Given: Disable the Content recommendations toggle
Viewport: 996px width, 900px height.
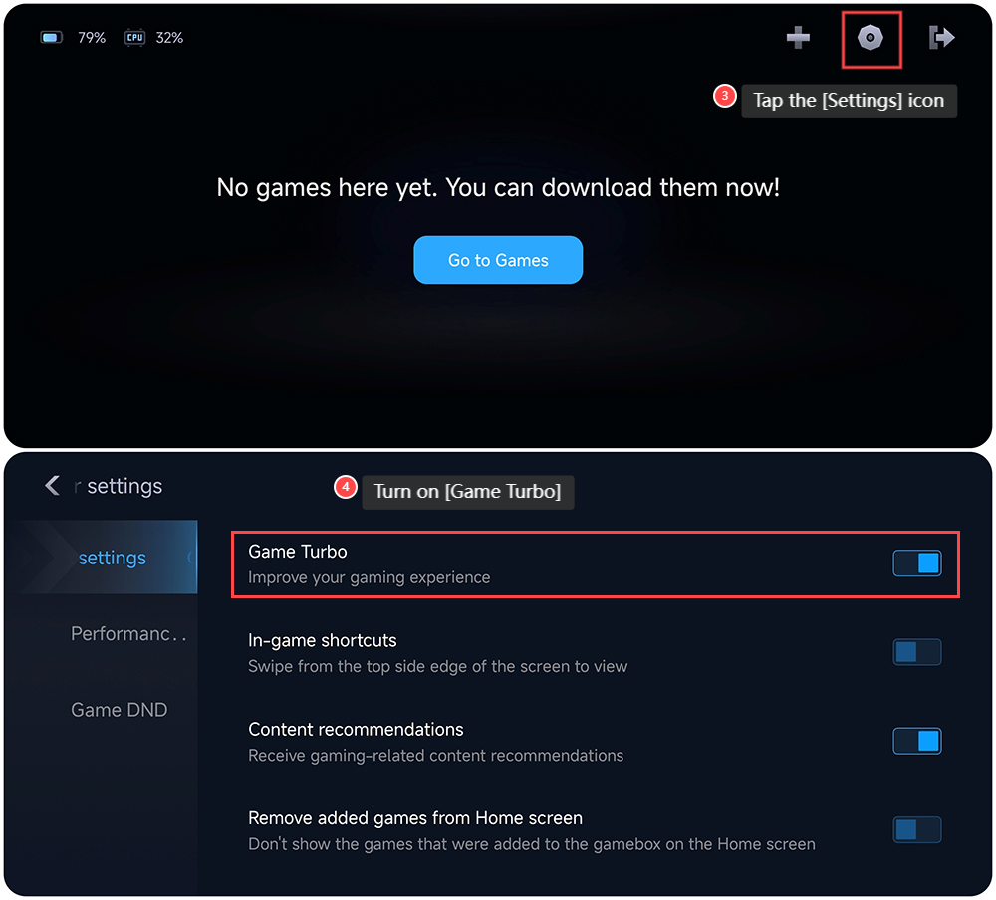Looking at the screenshot, I should 916,742.
